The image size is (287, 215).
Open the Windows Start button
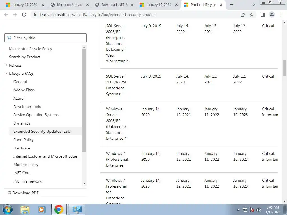(7, 209)
